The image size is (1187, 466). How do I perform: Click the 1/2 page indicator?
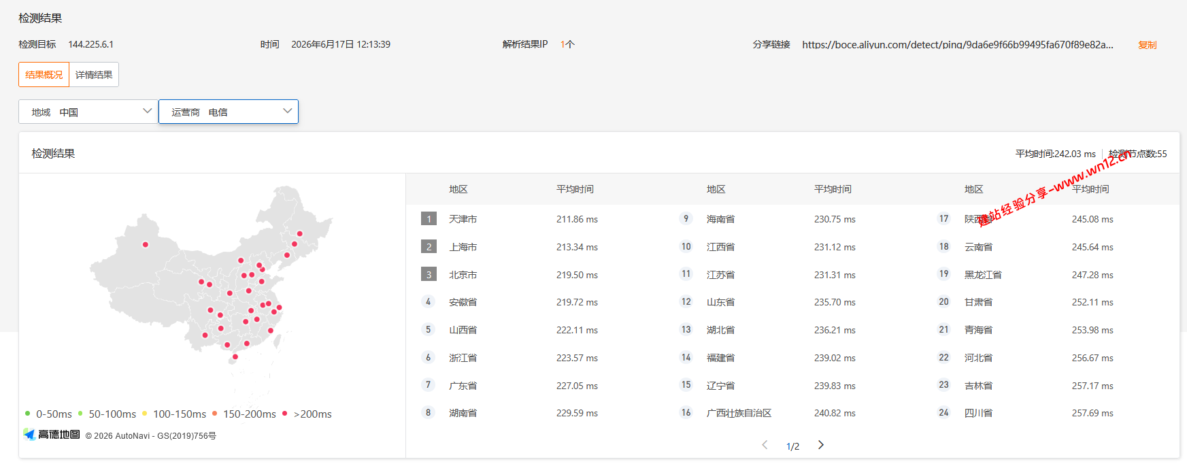792,446
